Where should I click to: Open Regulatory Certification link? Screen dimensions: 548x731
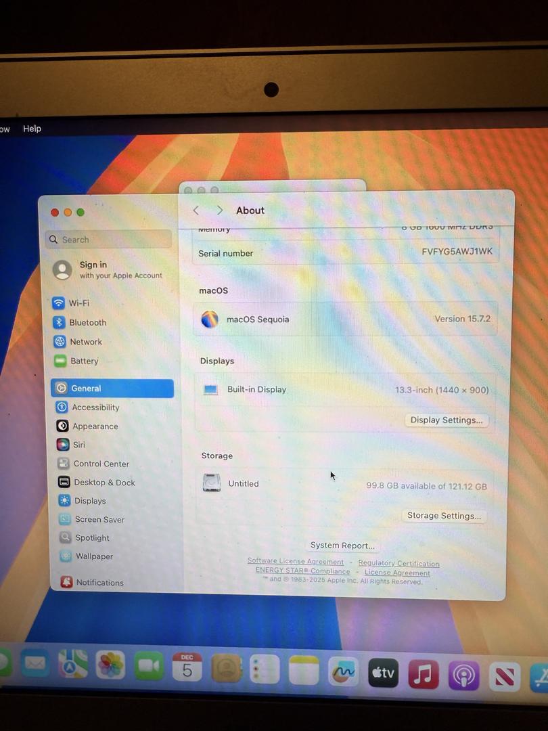398,563
